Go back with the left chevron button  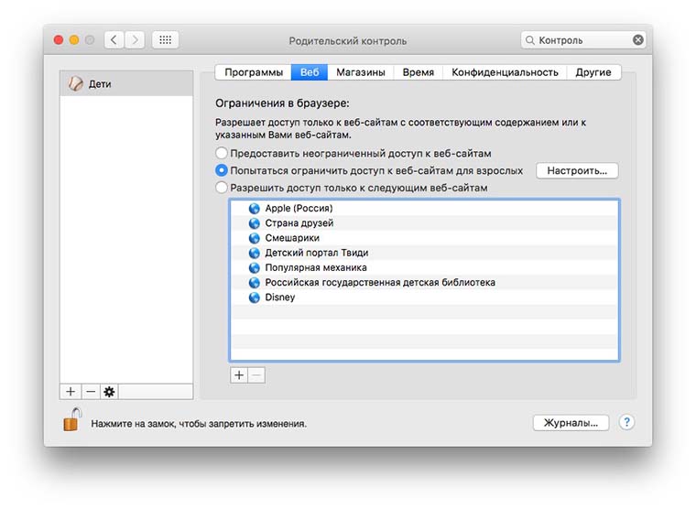coord(114,40)
